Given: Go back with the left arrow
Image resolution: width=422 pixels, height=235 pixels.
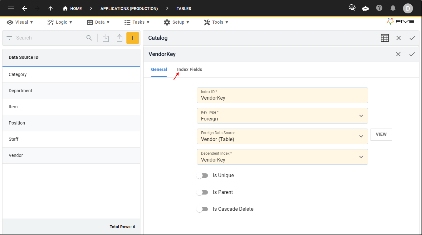Looking at the screenshot, I should (x=25, y=8).
